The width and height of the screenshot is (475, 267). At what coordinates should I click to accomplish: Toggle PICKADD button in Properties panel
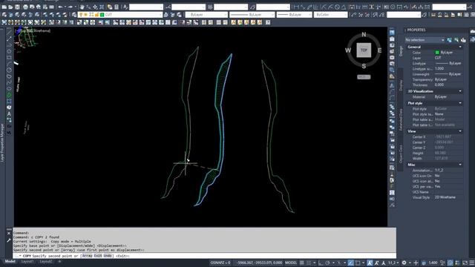[x=449, y=40]
